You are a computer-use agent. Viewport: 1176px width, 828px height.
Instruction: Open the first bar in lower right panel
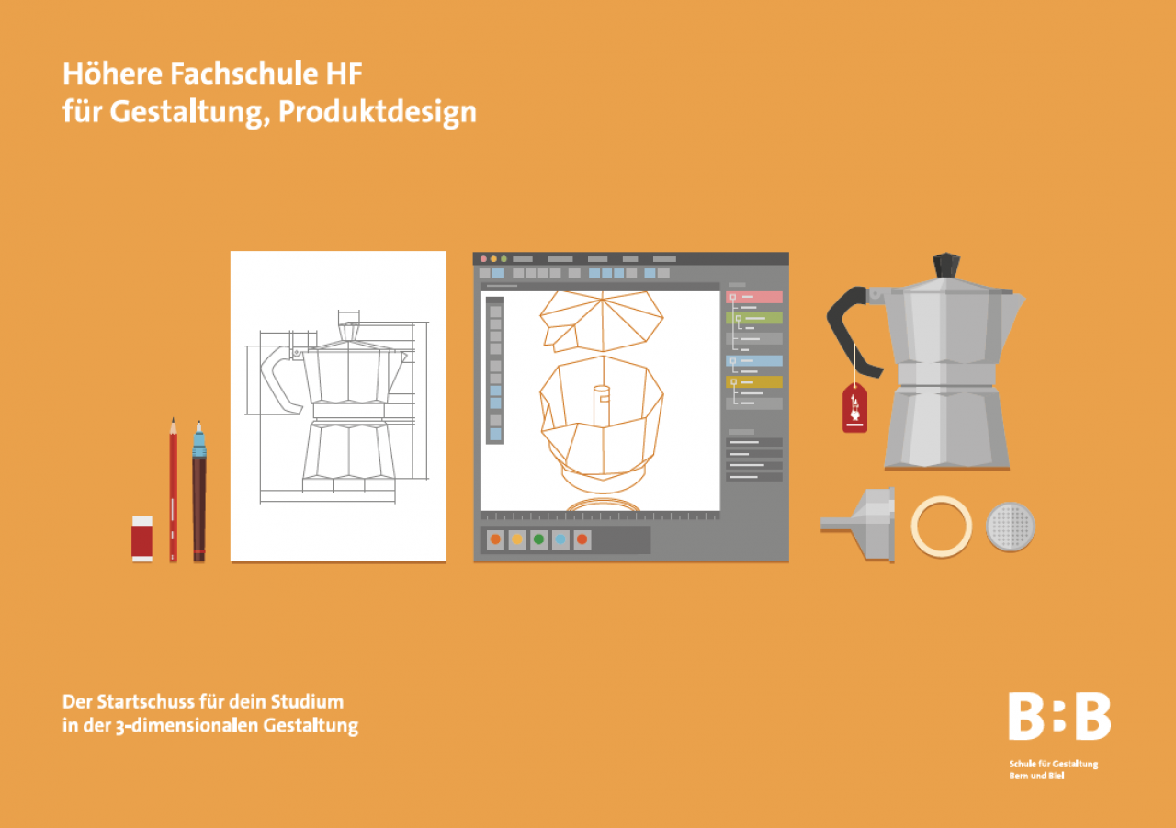(754, 443)
